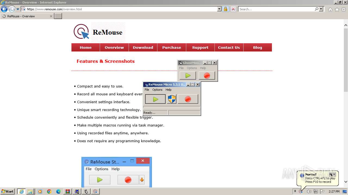
Task: Open media player taskbar icon
Action: point(40,191)
